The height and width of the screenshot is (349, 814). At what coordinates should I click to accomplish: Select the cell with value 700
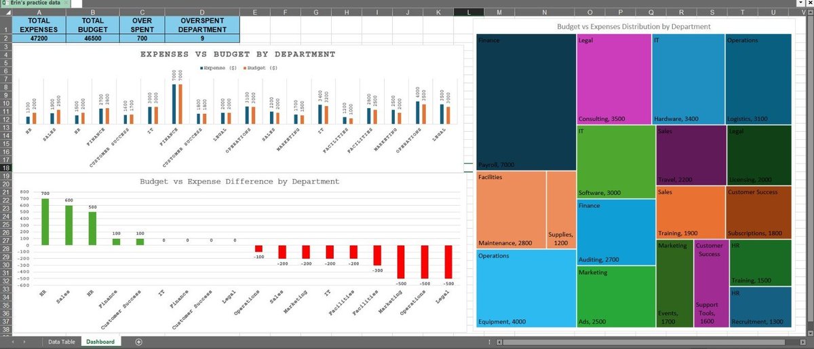point(142,39)
